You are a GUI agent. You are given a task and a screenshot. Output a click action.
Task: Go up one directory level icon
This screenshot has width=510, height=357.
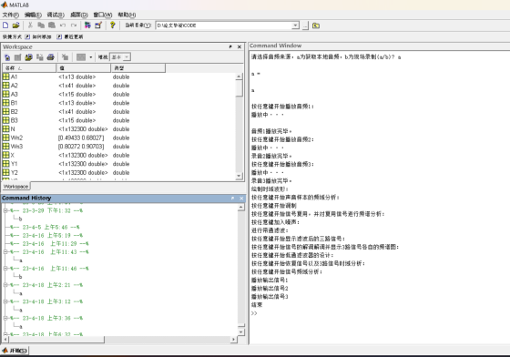(x=316, y=25)
